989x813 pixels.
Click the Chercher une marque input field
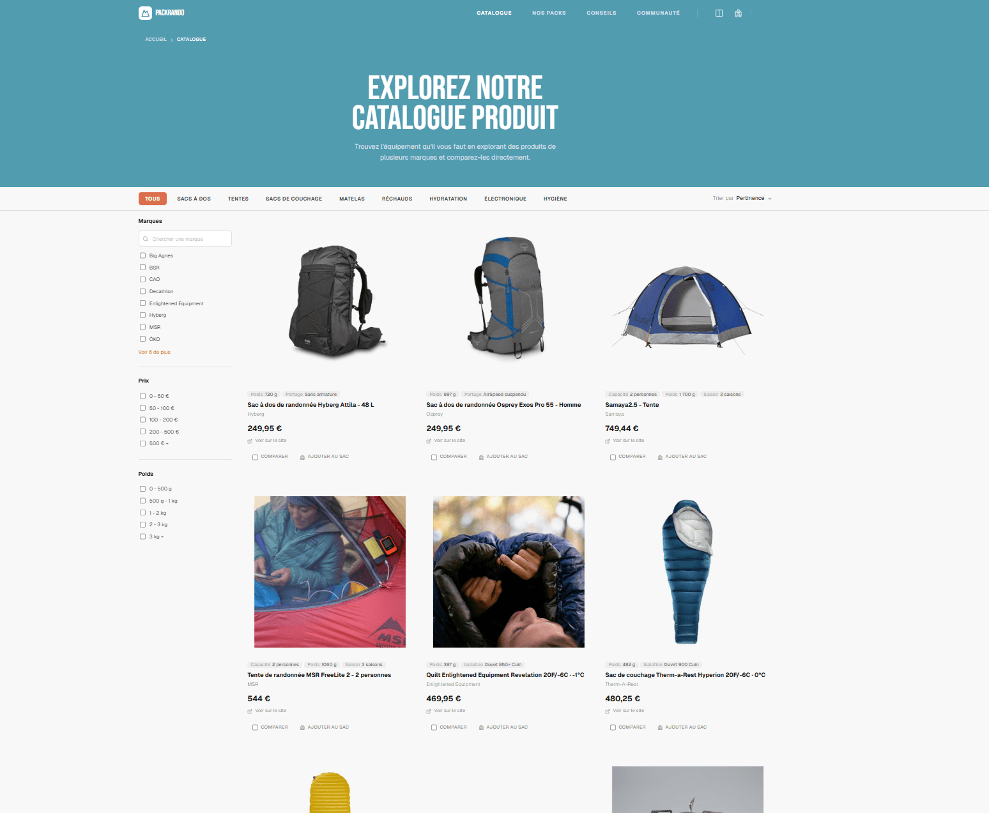coord(185,239)
